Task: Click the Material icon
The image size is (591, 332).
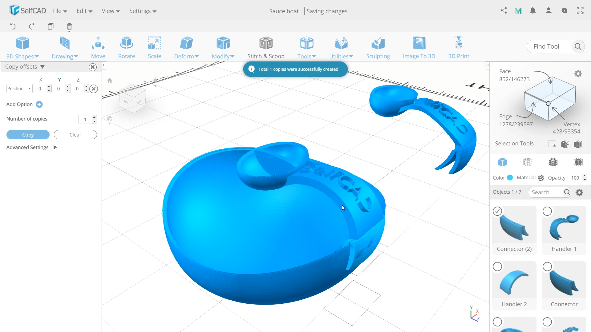Action: click(541, 178)
